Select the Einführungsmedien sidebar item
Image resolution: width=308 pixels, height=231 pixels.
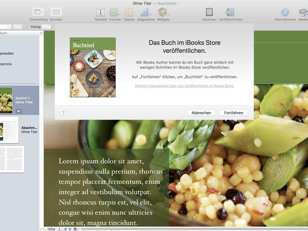pyautogui.click(x=7, y=54)
